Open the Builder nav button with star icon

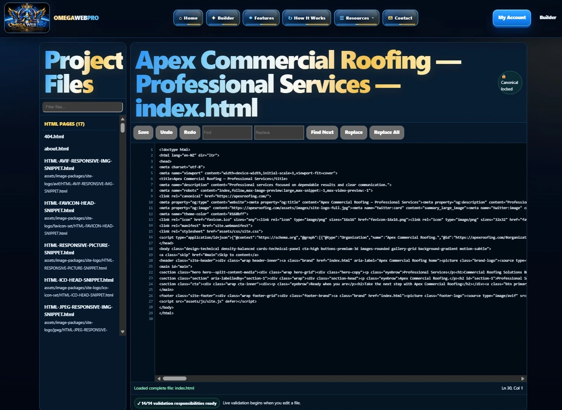point(223,18)
